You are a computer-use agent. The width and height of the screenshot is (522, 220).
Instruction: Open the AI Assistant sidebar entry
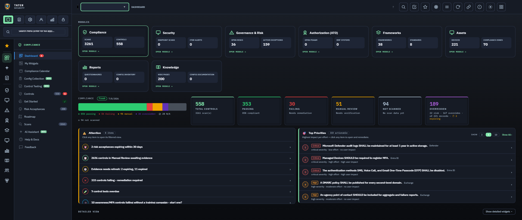tap(43, 132)
